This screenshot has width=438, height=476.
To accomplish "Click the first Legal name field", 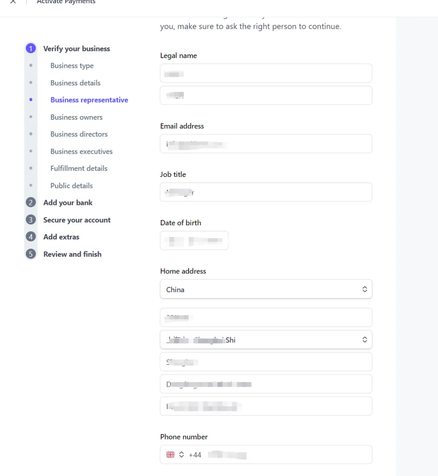I will pyautogui.click(x=266, y=73).
